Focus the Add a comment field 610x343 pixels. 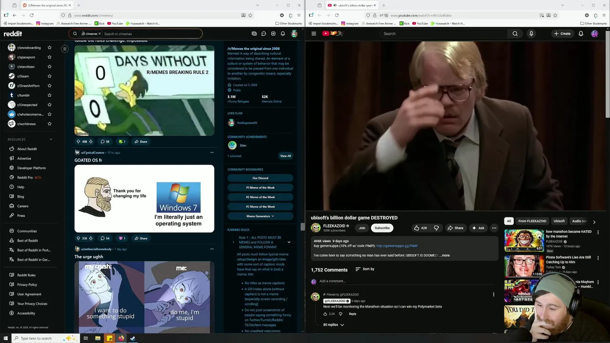[407, 281]
